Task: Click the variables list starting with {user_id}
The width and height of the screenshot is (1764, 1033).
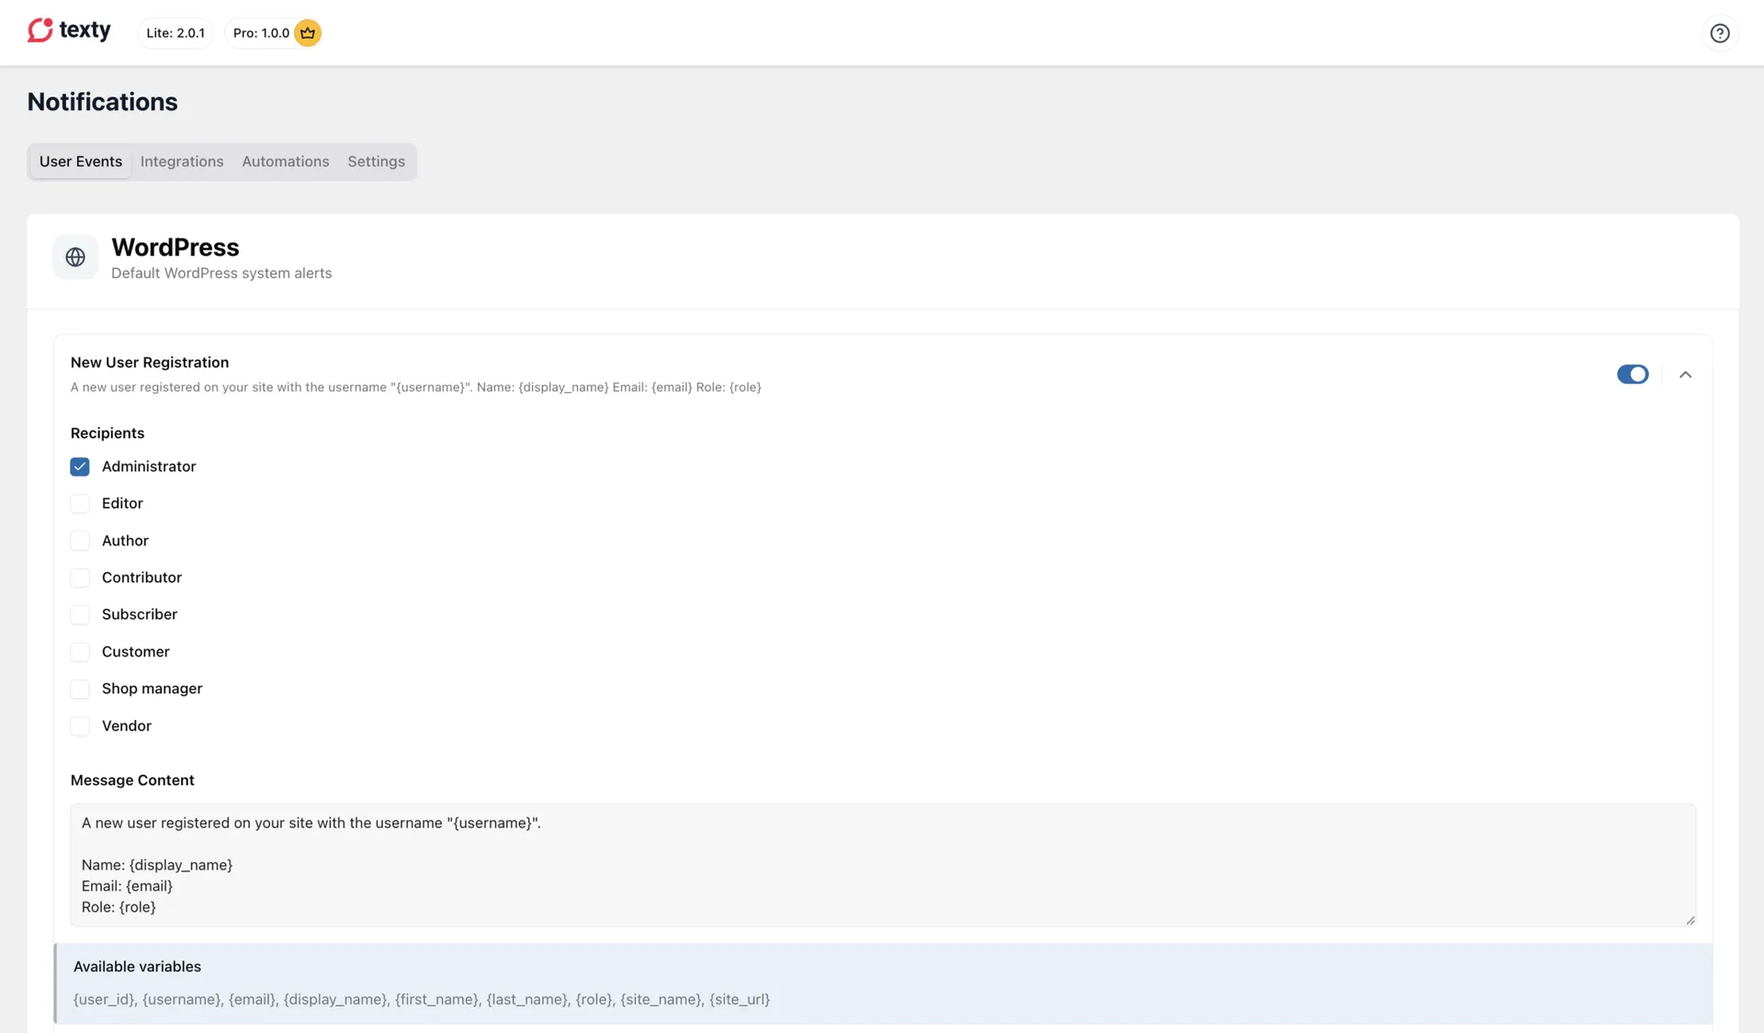Action: click(422, 999)
